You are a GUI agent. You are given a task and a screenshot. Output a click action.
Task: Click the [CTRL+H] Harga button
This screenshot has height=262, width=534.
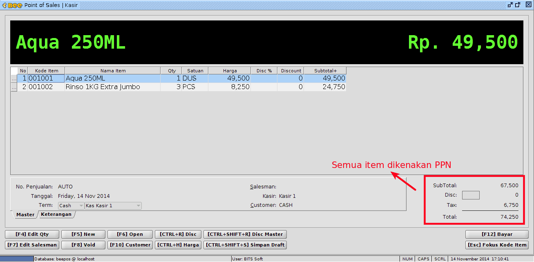(x=178, y=245)
